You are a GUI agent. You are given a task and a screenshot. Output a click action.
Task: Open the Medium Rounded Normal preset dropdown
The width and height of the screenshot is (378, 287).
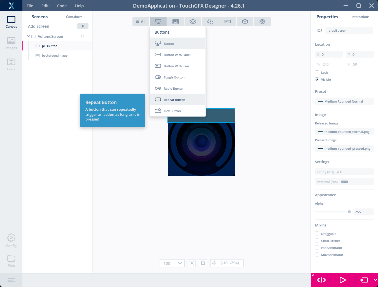[x=344, y=101]
